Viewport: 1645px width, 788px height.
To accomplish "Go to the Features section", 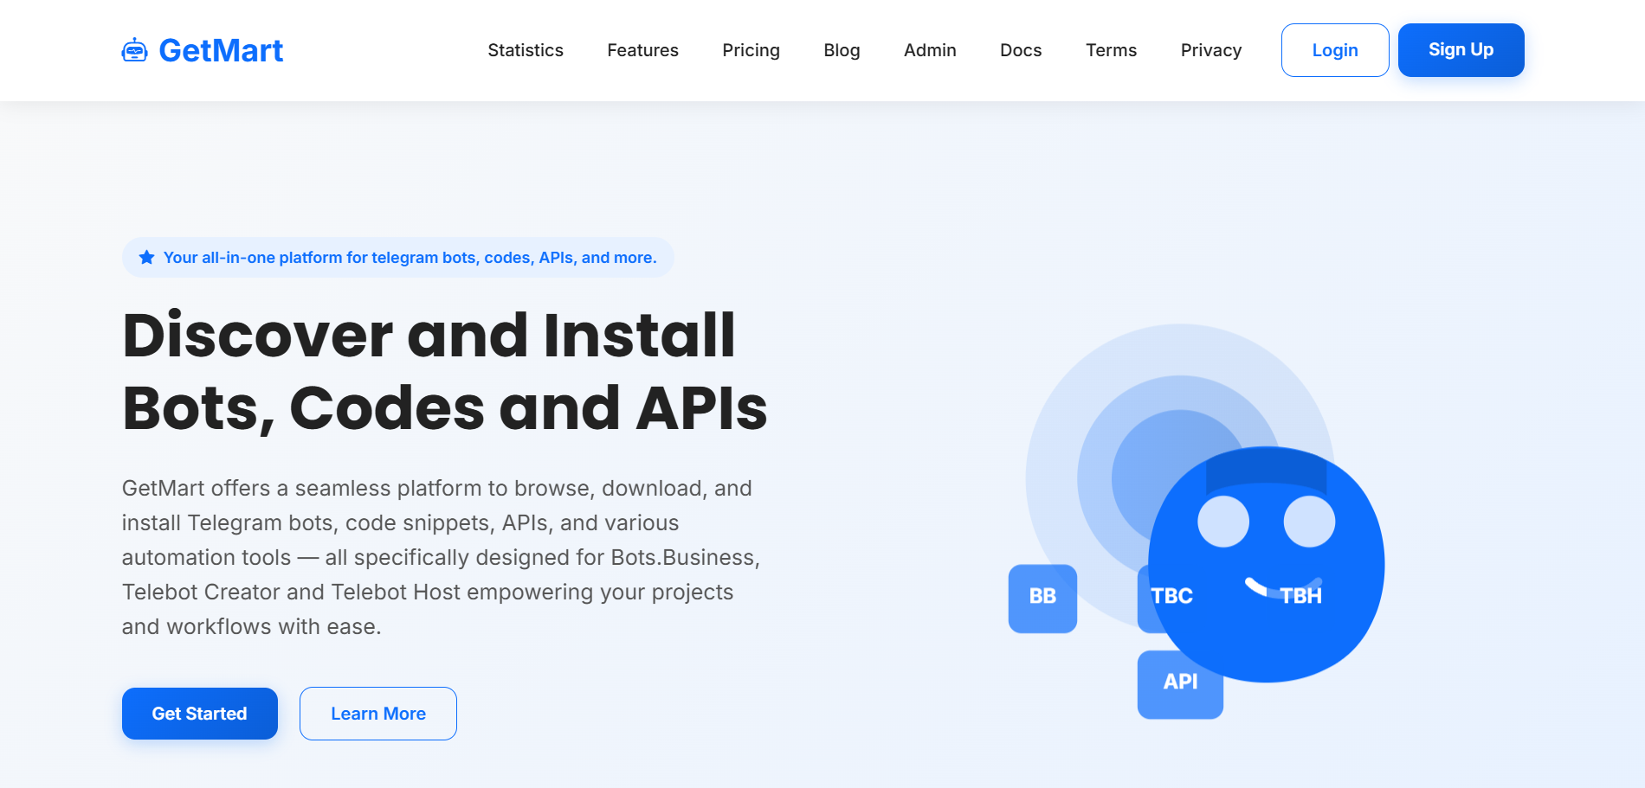I will 642,50.
